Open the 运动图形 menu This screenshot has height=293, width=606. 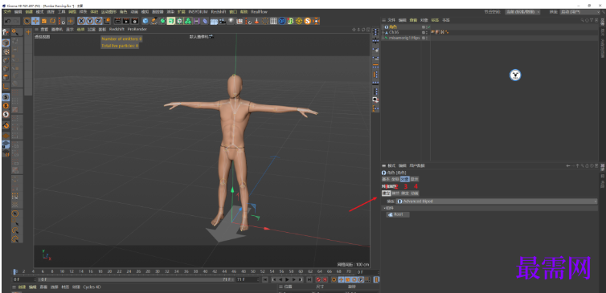pyautogui.click(x=109, y=12)
